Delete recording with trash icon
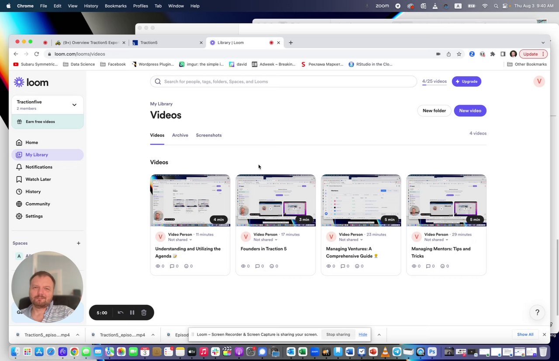559x361 pixels. (144, 313)
